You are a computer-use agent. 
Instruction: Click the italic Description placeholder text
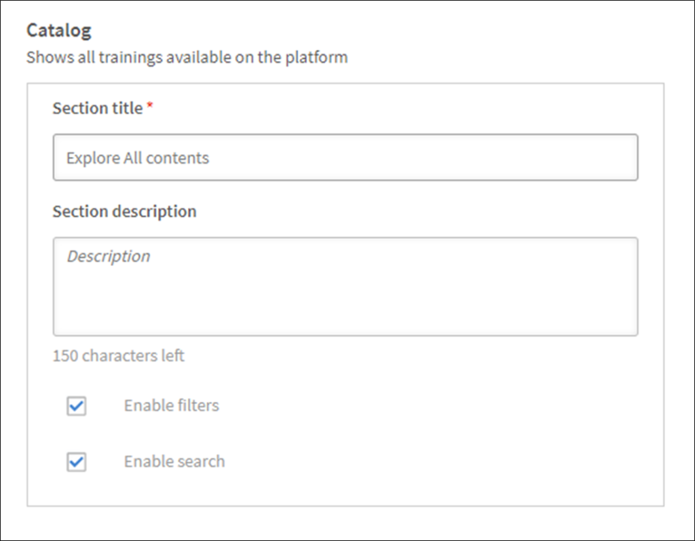tap(108, 257)
